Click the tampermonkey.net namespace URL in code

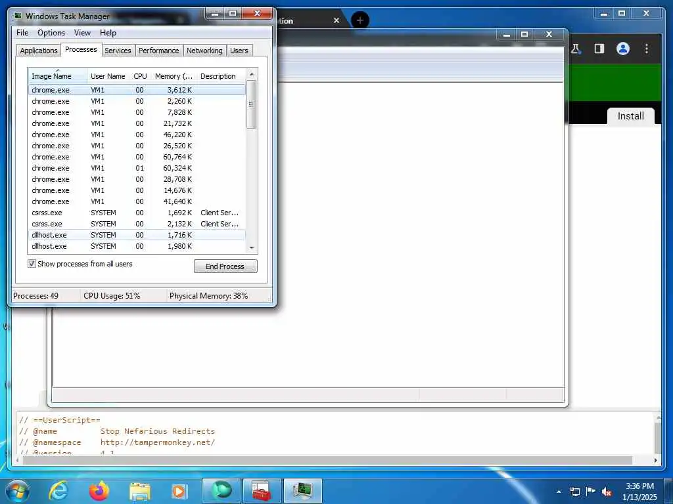158,442
